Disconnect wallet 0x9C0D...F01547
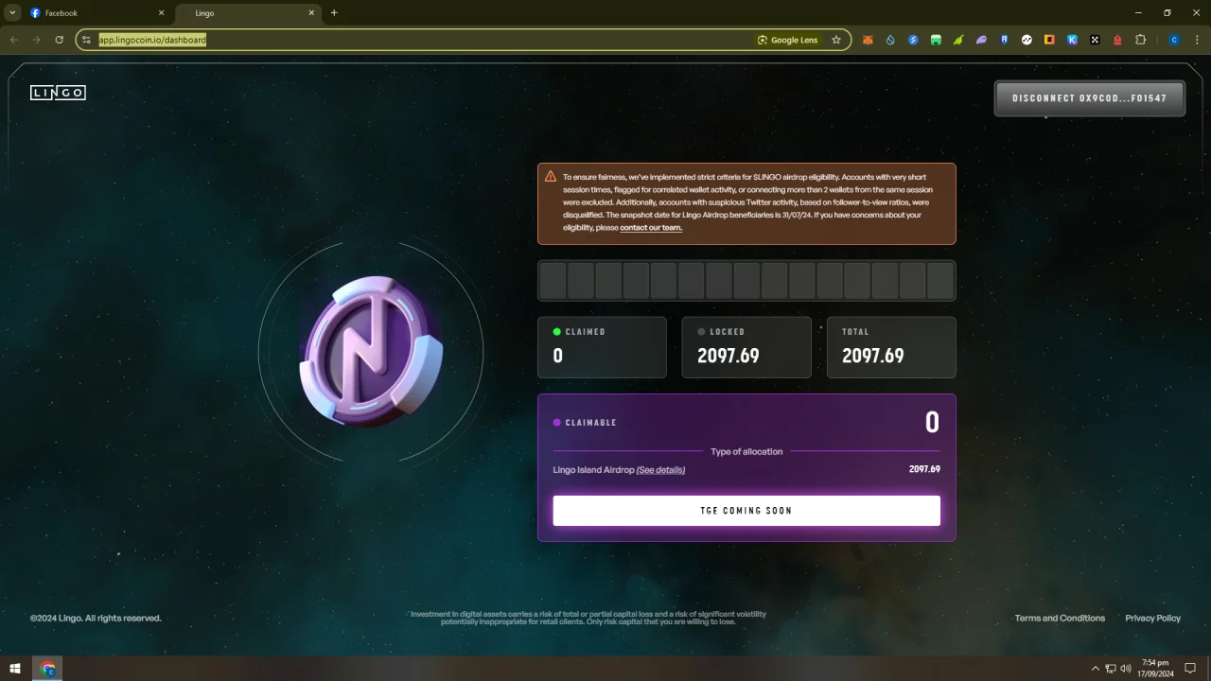The height and width of the screenshot is (681, 1211). tap(1089, 98)
